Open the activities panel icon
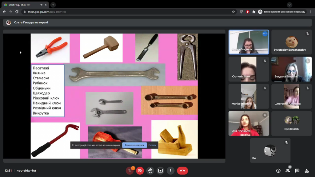The height and width of the screenshot is (177, 315). click(x=307, y=171)
